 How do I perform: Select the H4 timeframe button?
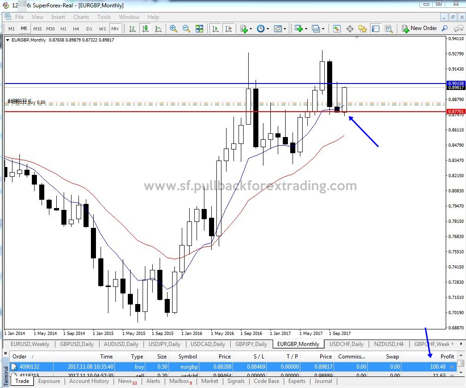click(76, 29)
